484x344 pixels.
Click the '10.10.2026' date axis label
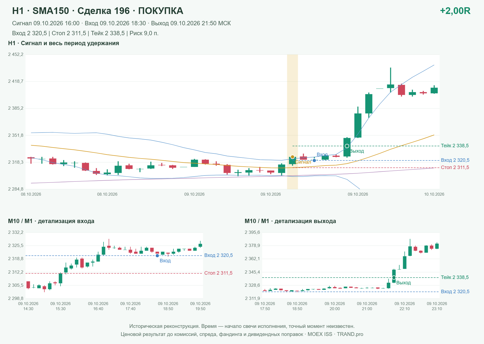tap(434, 194)
